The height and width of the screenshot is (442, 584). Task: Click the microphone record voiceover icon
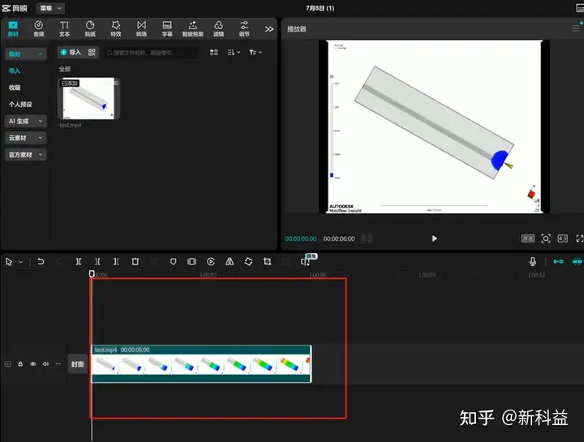click(533, 261)
